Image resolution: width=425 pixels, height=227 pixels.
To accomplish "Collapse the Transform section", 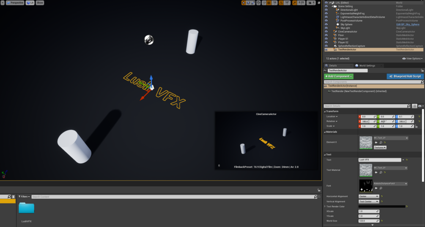I will click(x=325, y=111).
